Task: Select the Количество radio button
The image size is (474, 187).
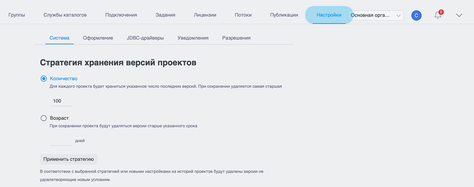Action: tap(44, 78)
